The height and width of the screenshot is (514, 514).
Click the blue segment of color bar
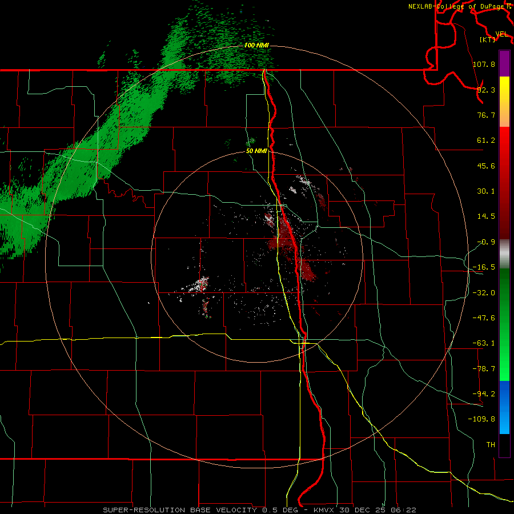[x=504, y=407]
